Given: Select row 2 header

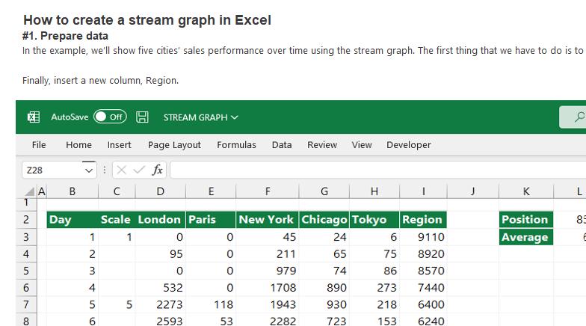Looking at the screenshot, I should [26, 220].
